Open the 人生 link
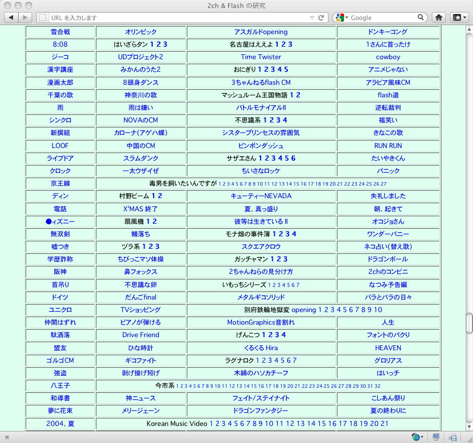This screenshot has height=443, width=473. point(388,323)
